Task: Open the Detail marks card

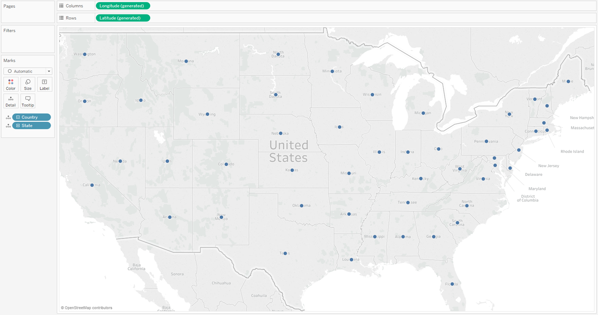Action: [x=11, y=101]
